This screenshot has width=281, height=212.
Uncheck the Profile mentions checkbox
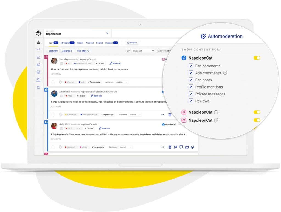click(191, 87)
